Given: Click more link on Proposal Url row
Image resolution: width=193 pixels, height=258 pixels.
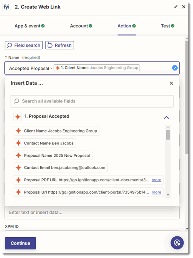Looking at the screenshot, I should pos(157,193).
